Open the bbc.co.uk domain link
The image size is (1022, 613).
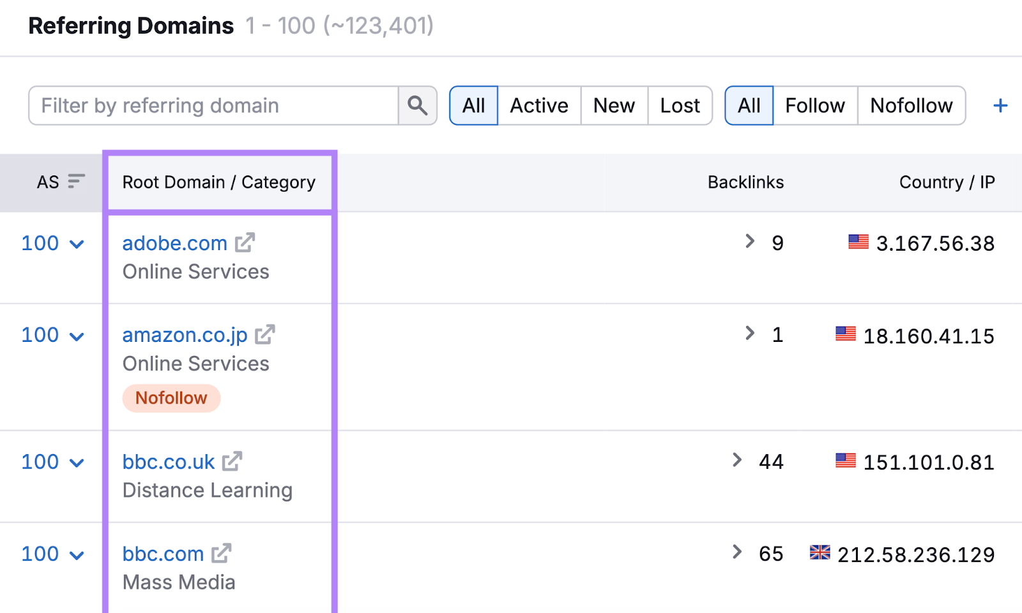click(x=169, y=462)
